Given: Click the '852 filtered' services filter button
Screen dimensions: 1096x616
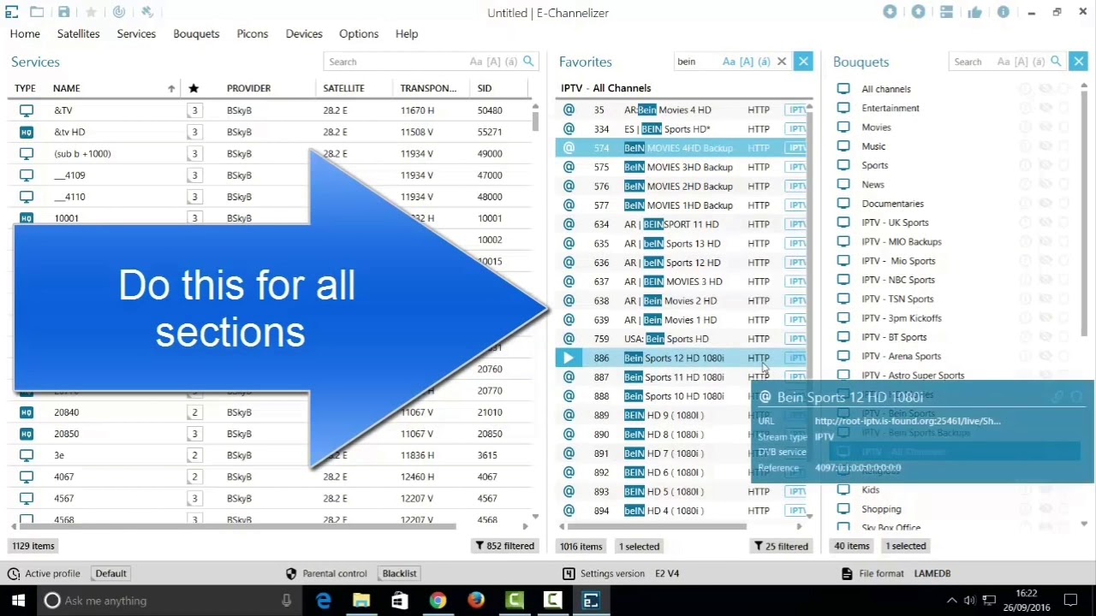Looking at the screenshot, I should 506,546.
